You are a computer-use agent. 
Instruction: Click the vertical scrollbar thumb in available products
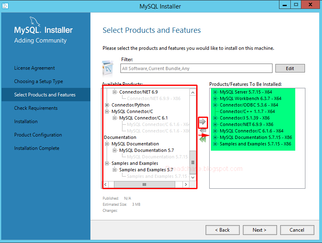click(x=193, y=162)
